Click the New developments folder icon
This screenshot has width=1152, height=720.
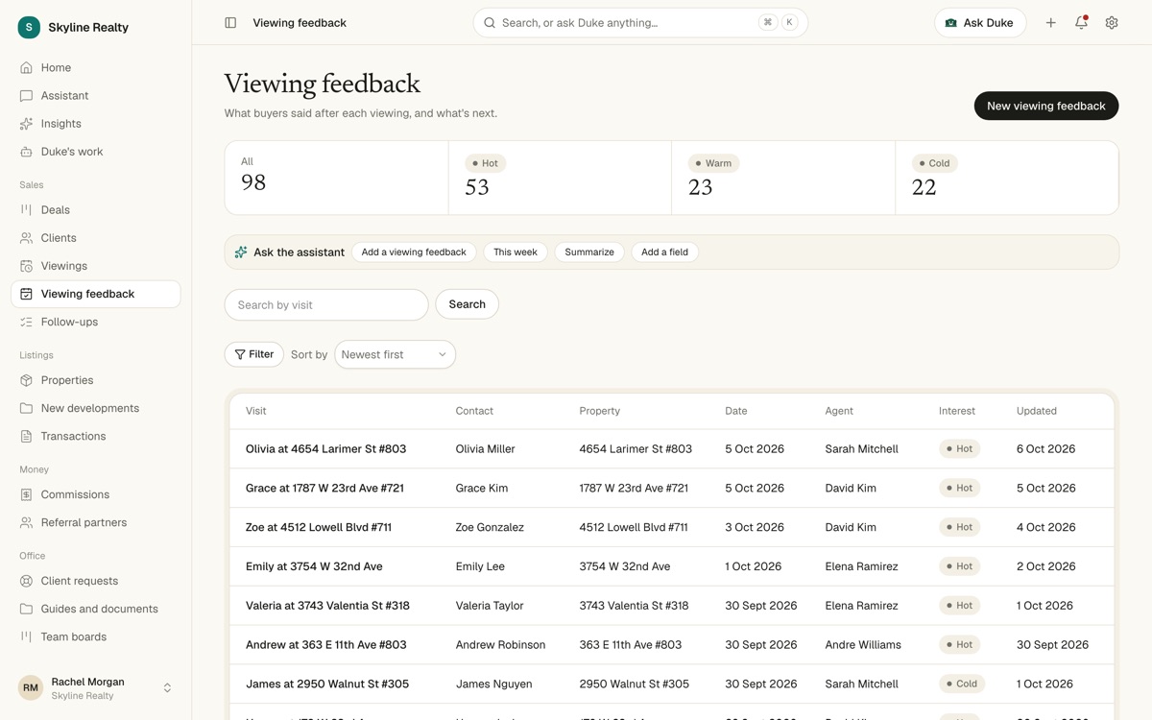(26, 408)
